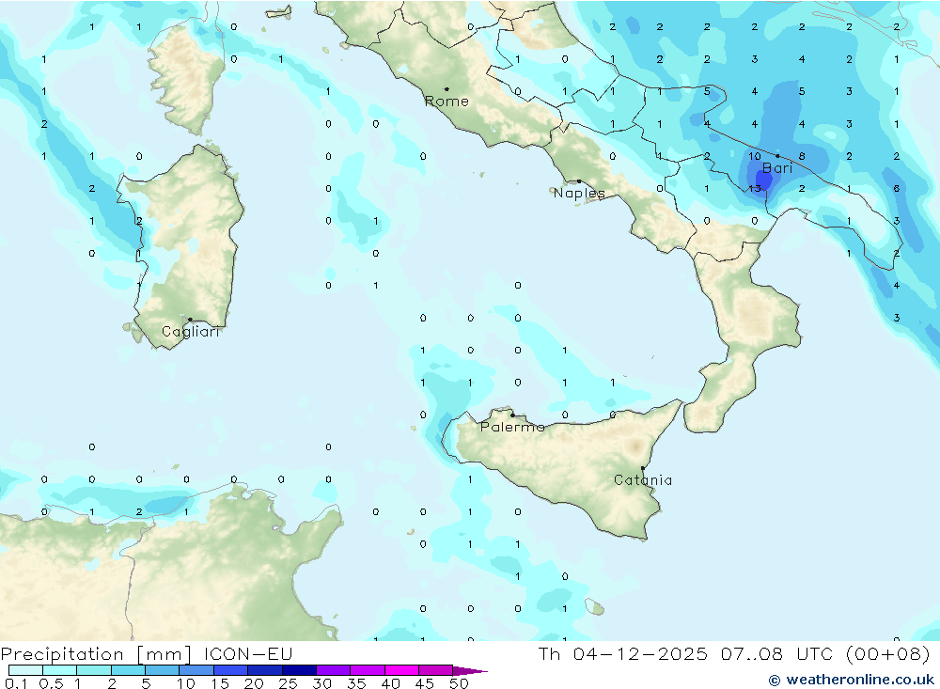The image size is (940, 689).
Task: Click the Catania city label
Action: 643,479
